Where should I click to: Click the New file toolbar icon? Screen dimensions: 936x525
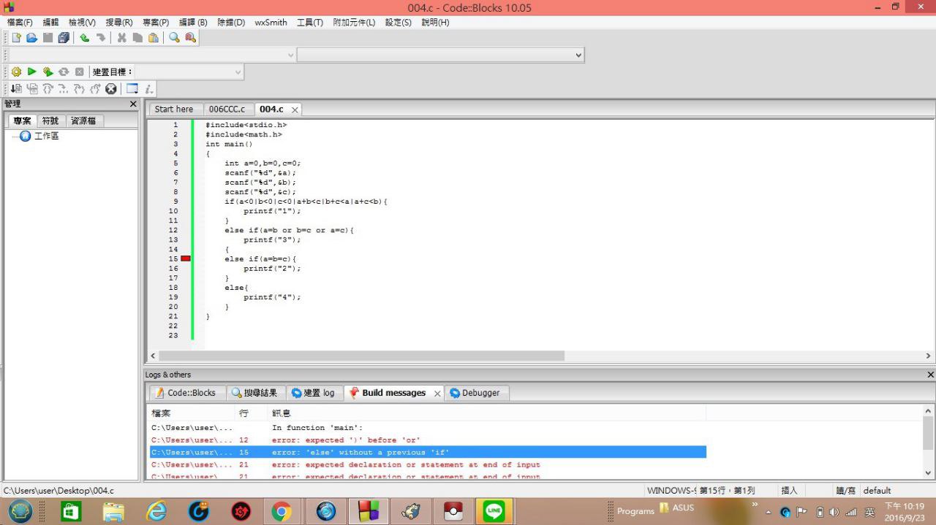pyautogui.click(x=16, y=38)
